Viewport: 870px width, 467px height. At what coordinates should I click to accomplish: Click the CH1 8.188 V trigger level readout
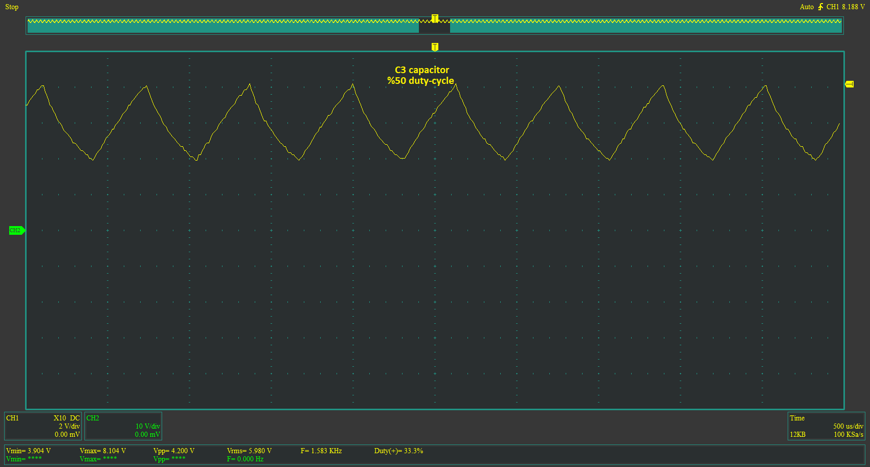tap(845, 7)
